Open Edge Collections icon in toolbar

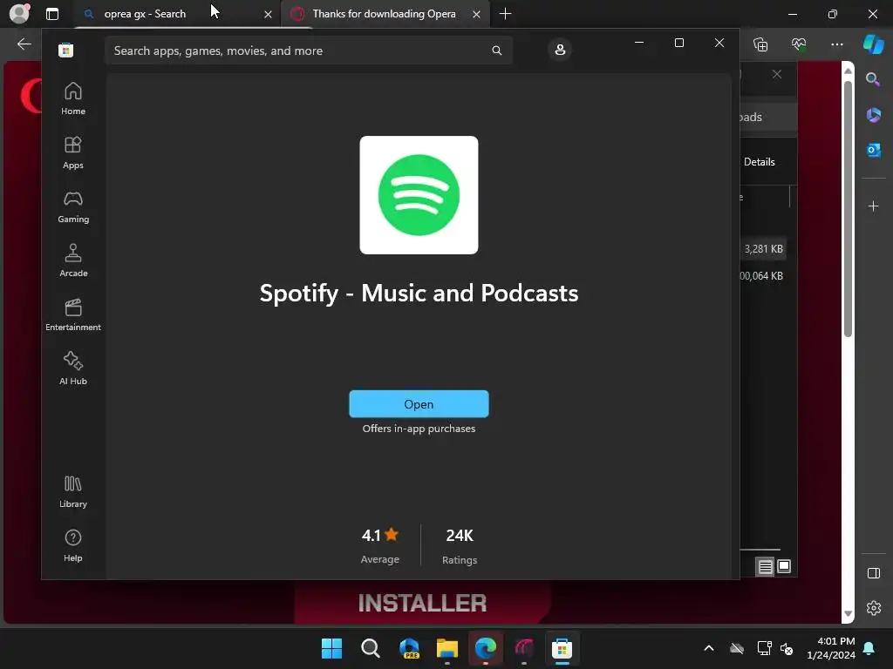click(x=760, y=44)
